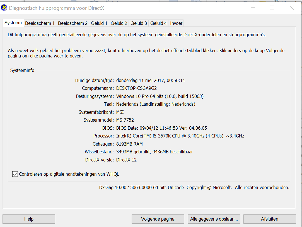The width and height of the screenshot is (302, 227).
Task: Click the 'BIOS Date: 09/04/12' value
Action: click(x=161, y=128)
